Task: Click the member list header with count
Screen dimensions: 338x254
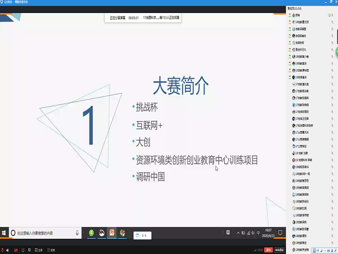Action: coord(295,8)
